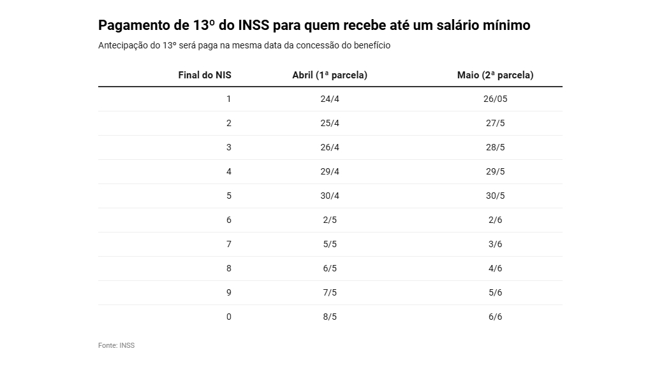Click the 29/4 date cell
The width and height of the screenshot is (664, 365).
(x=330, y=171)
